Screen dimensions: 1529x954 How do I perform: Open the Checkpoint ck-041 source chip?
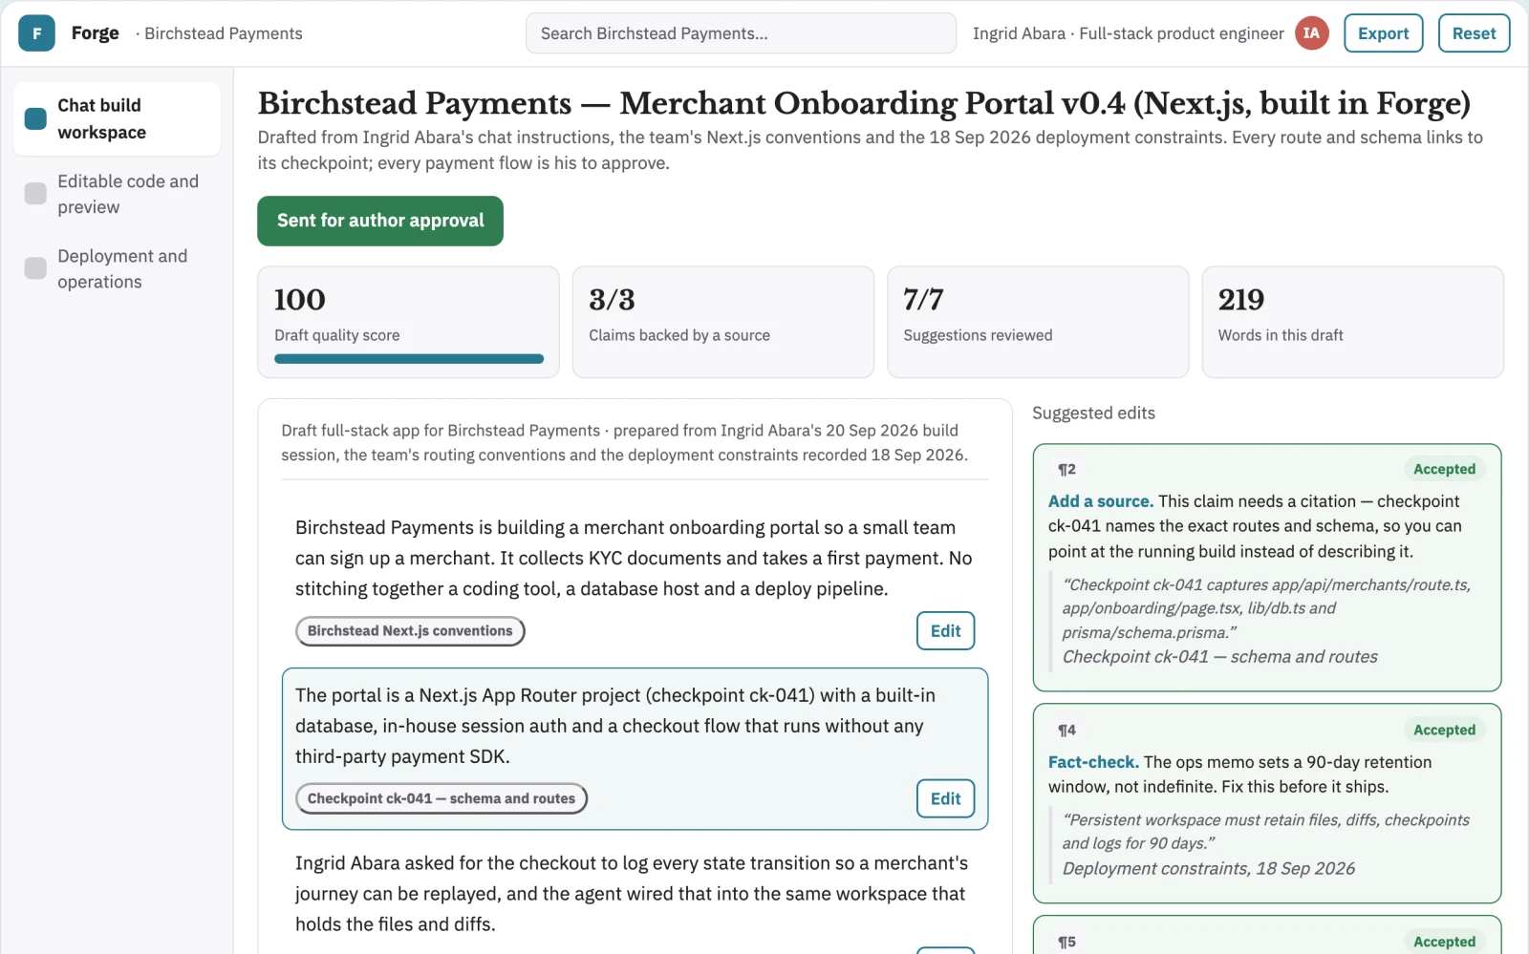[x=441, y=799]
